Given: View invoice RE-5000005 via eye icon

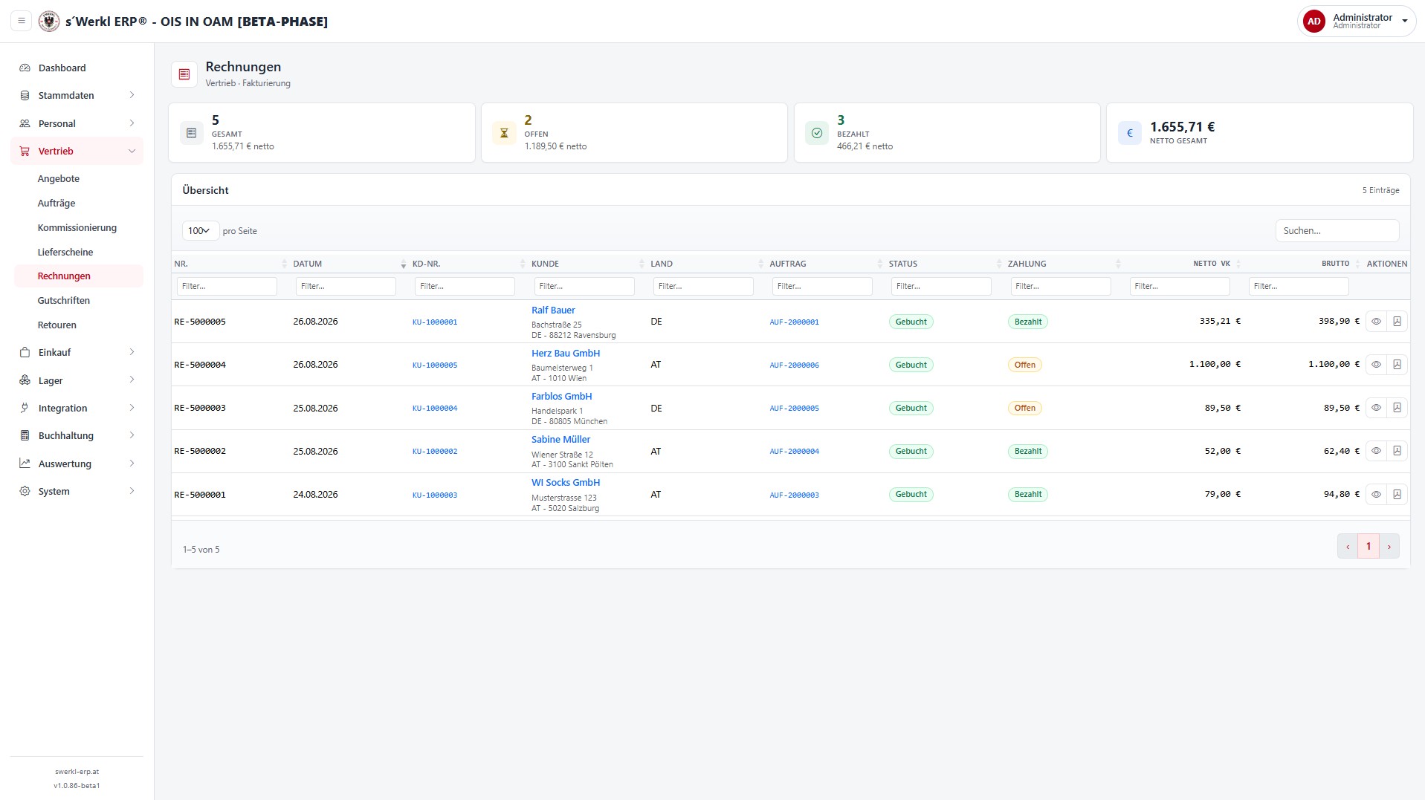Looking at the screenshot, I should pyautogui.click(x=1376, y=322).
